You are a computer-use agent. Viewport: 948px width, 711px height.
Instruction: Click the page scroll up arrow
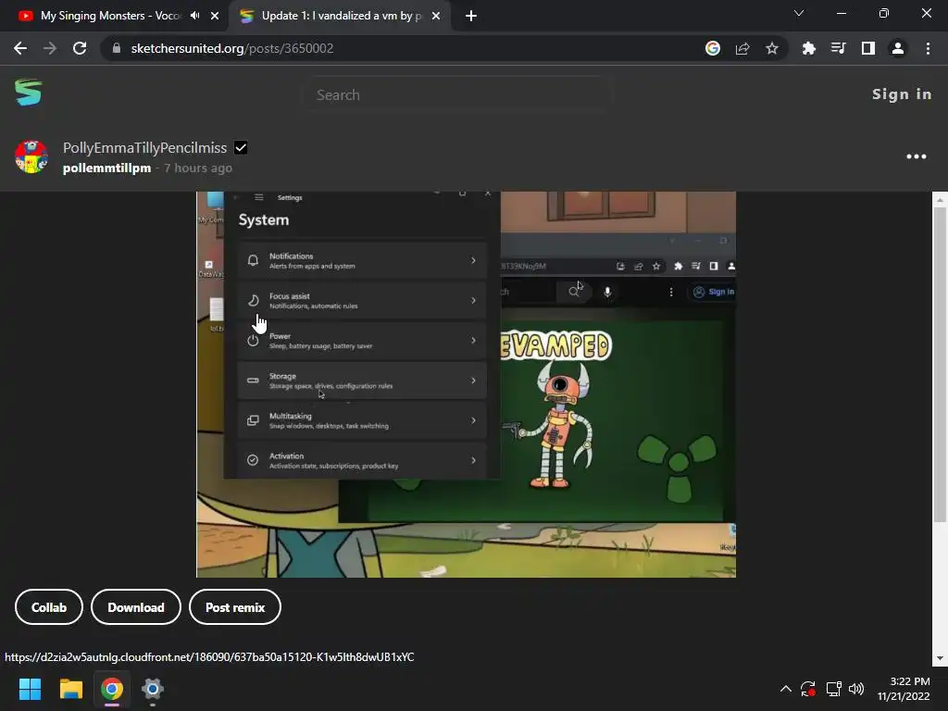coord(940,200)
